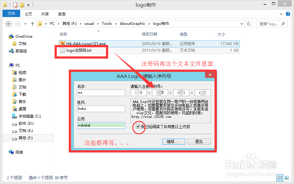Open Quick Access Toolbar customize dropdown

click(28, 5)
